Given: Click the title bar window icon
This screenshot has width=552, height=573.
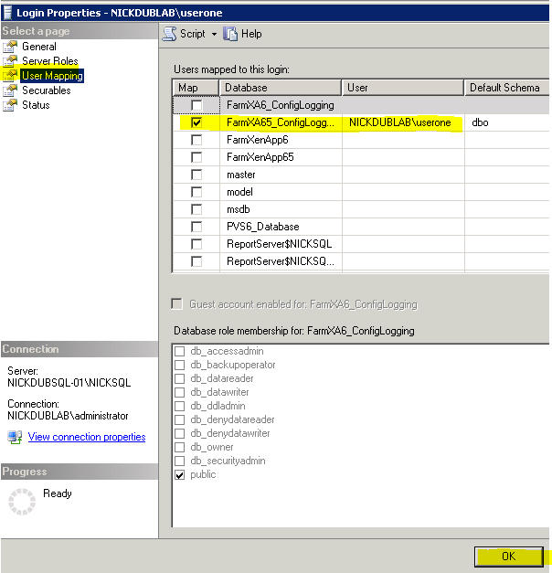Looking at the screenshot, I should (7, 13).
